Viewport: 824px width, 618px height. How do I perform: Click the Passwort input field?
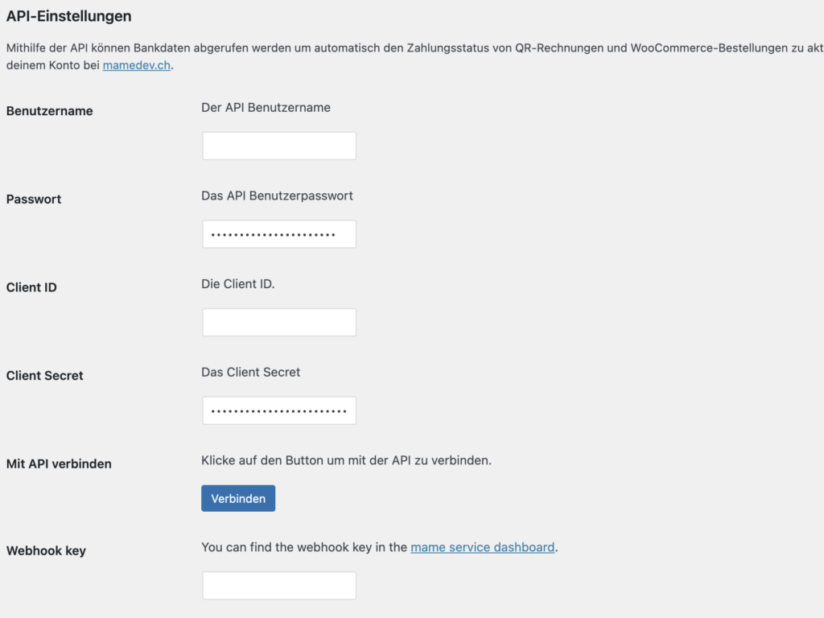click(x=278, y=233)
